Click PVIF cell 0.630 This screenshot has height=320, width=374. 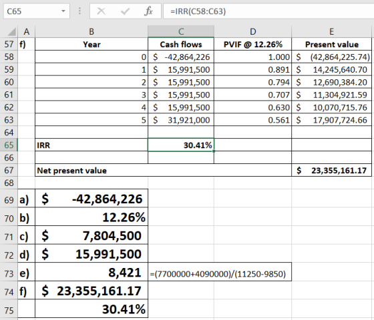[252, 107]
